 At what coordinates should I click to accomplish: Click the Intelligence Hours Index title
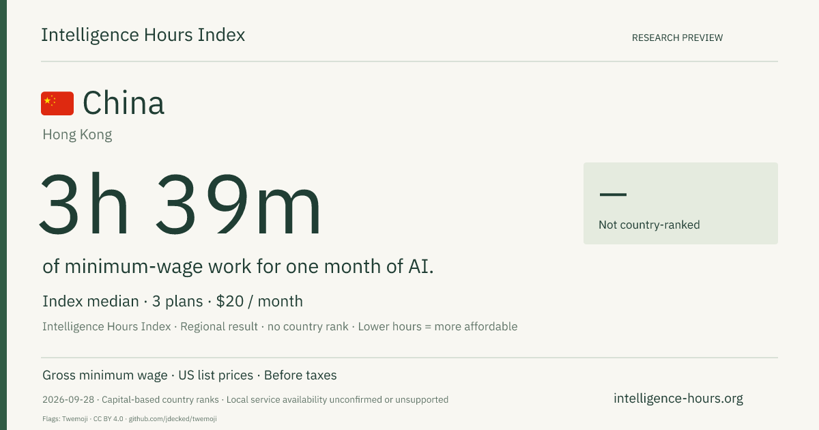coord(143,35)
